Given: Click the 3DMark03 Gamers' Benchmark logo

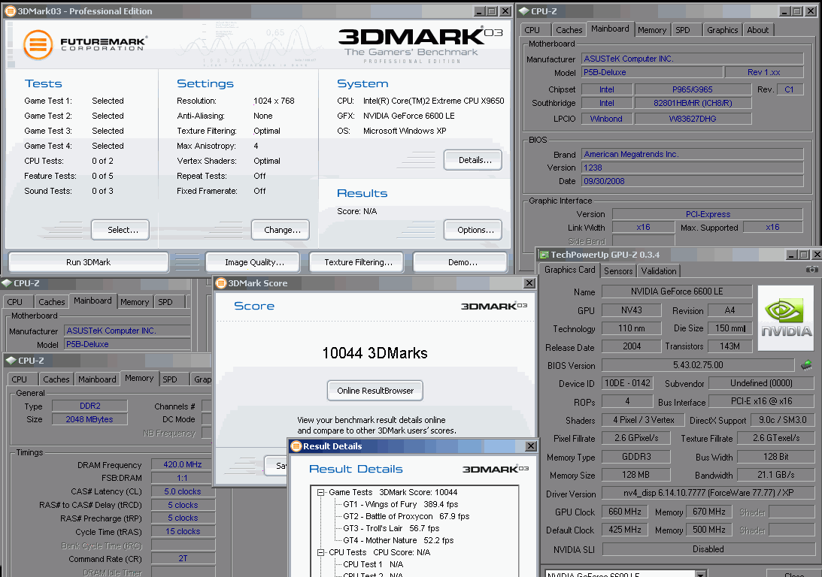Looking at the screenshot, I should pyautogui.click(x=420, y=45).
